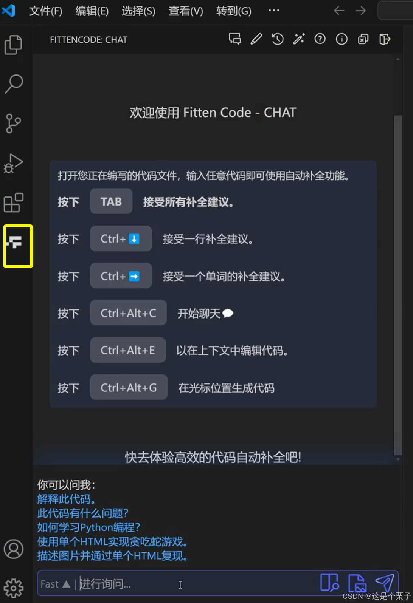Click the magic wand icon in header
The image size is (413, 603).
299,39
